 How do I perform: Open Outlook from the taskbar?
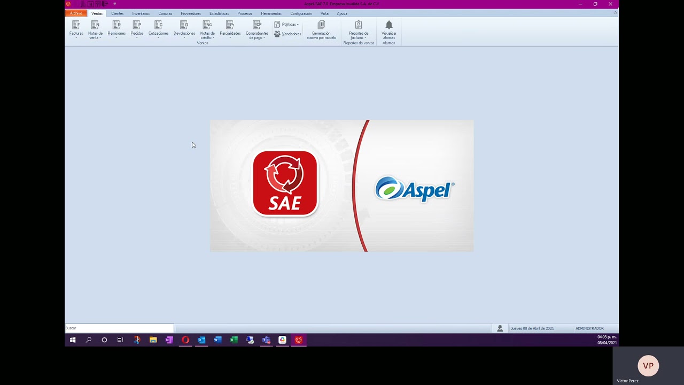coord(201,340)
